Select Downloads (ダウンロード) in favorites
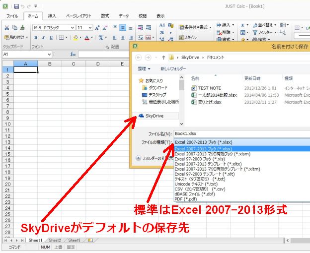 coord(155,88)
